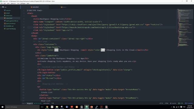
Task: Click the Project linter scope in status bar
Action: click(x=30, y=103)
